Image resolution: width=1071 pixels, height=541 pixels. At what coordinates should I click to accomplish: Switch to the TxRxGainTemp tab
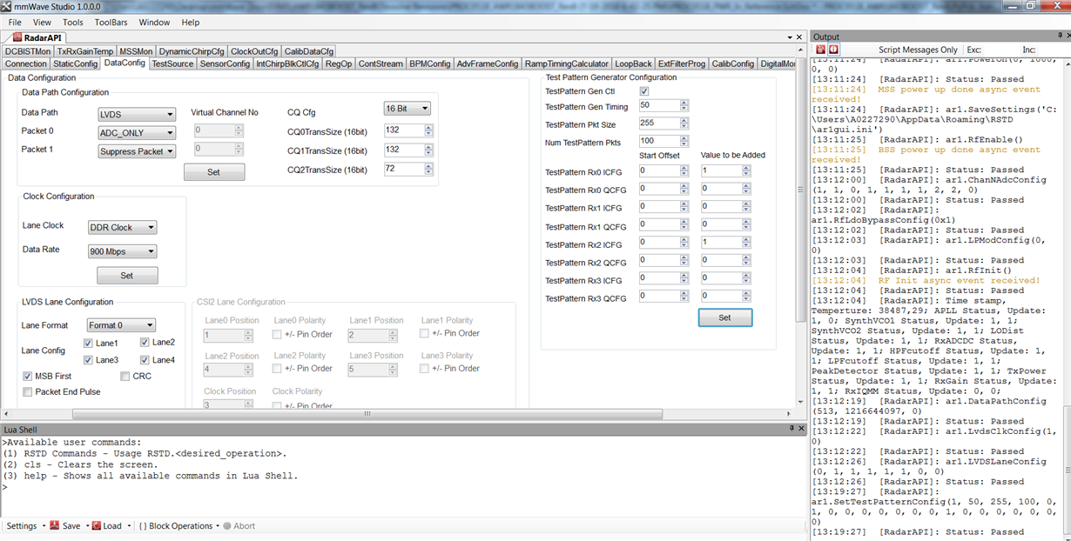click(x=84, y=51)
